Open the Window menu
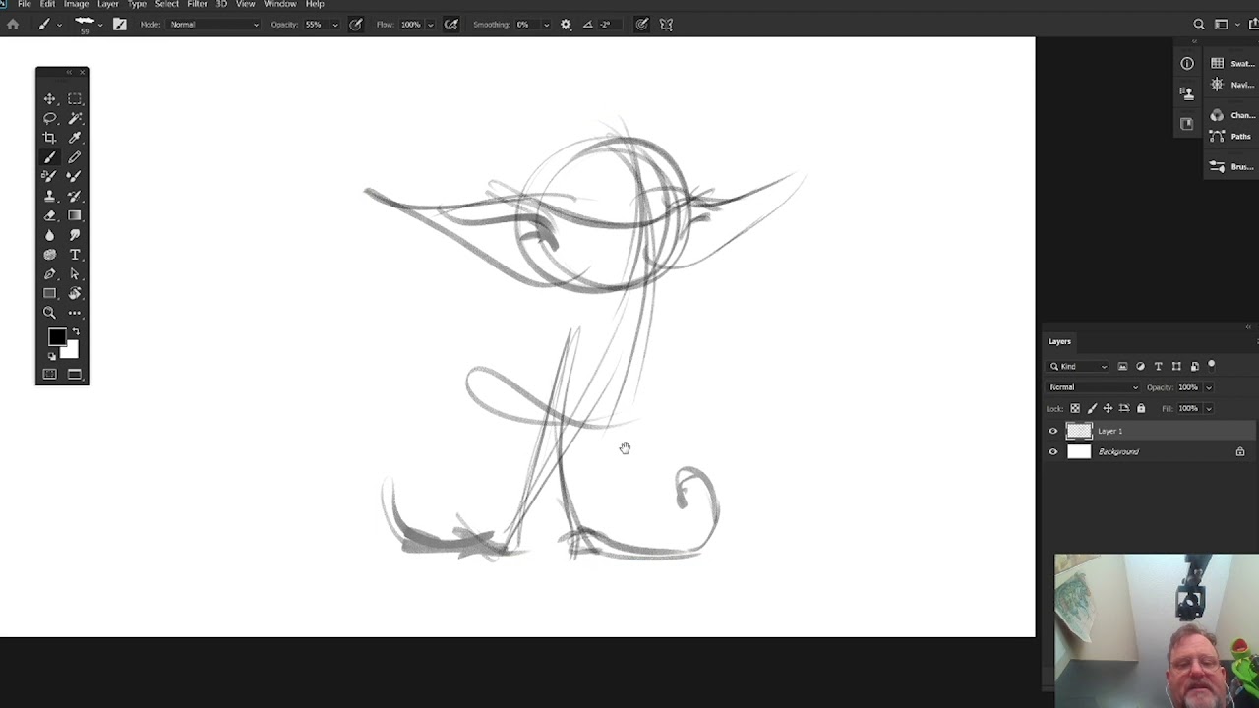This screenshot has height=708, width=1259. pos(280,4)
